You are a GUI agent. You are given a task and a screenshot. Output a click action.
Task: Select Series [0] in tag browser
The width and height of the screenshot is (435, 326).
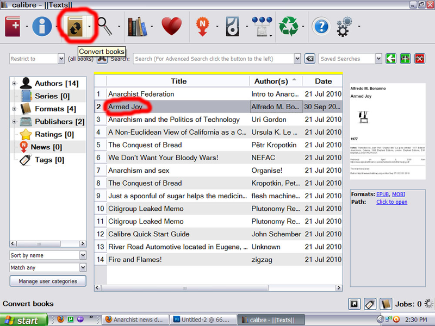point(52,96)
